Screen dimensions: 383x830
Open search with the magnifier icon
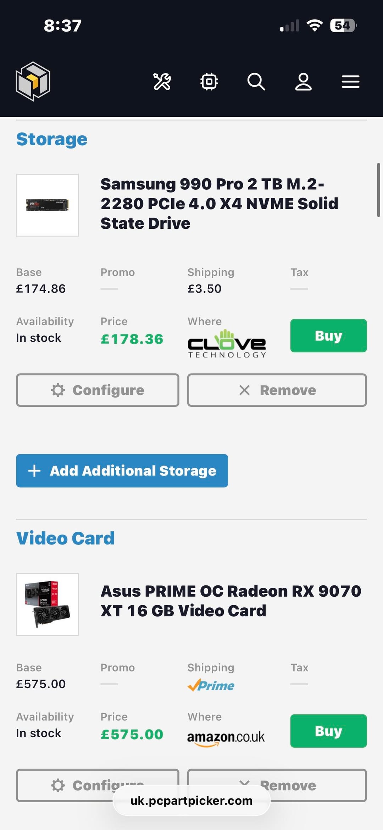pos(256,82)
